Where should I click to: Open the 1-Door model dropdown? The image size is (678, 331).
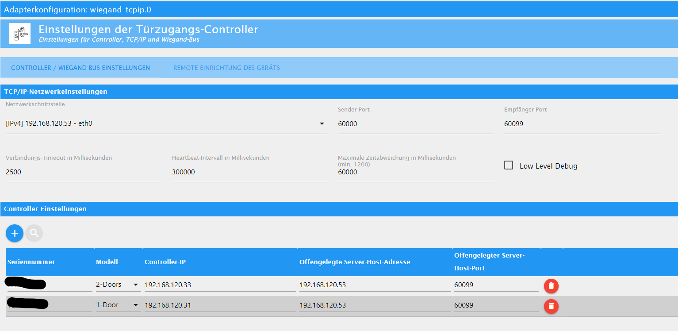click(118, 305)
